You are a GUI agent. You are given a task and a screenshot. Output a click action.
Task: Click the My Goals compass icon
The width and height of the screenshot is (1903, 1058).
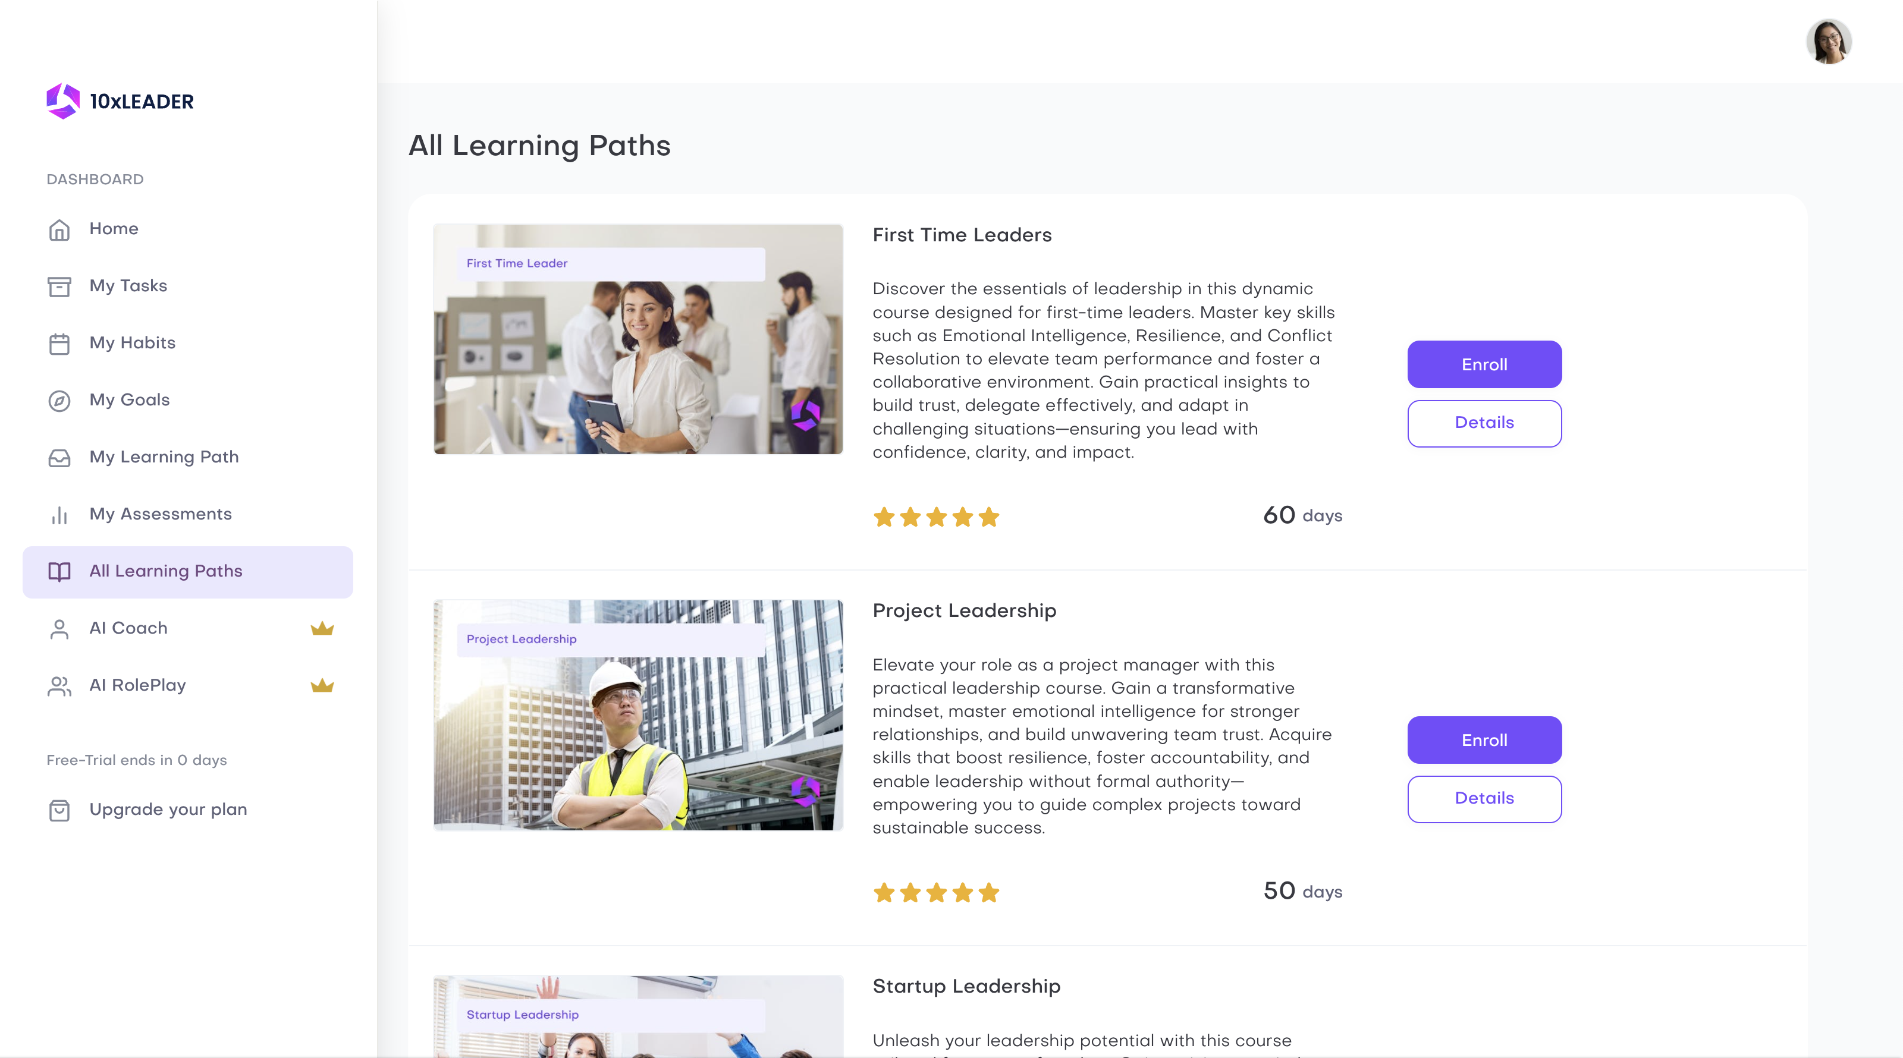tap(59, 401)
